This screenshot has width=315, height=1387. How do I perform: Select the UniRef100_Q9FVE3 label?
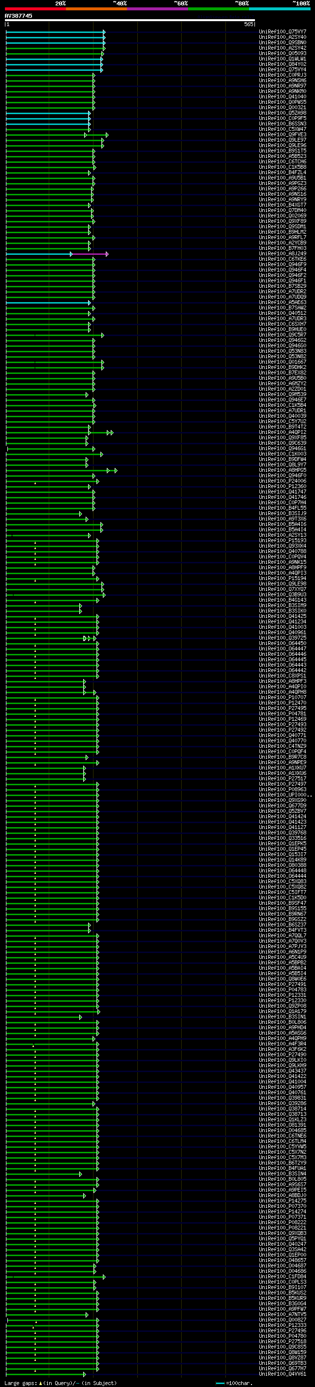click(283, 135)
